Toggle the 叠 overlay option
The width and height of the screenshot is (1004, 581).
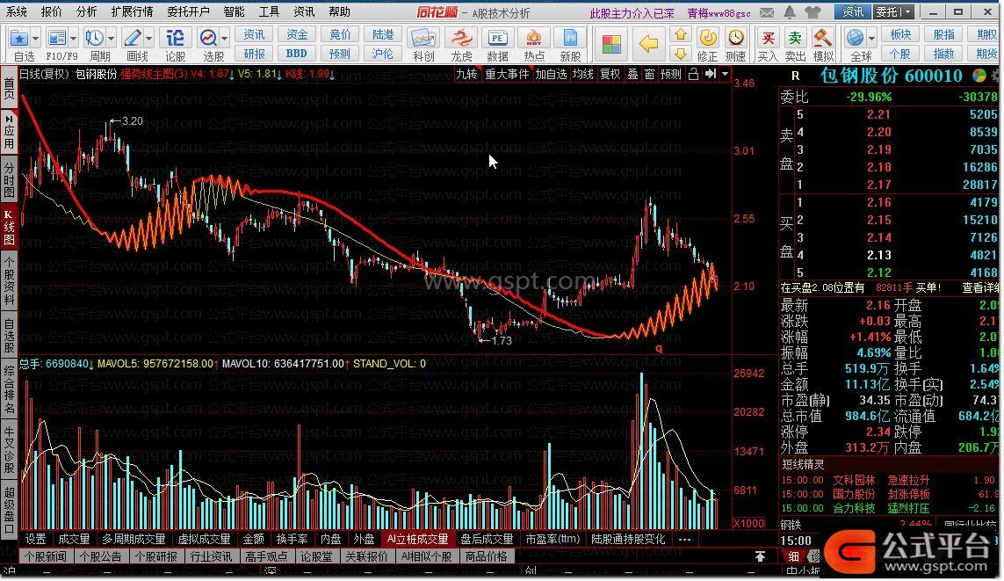[x=632, y=75]
